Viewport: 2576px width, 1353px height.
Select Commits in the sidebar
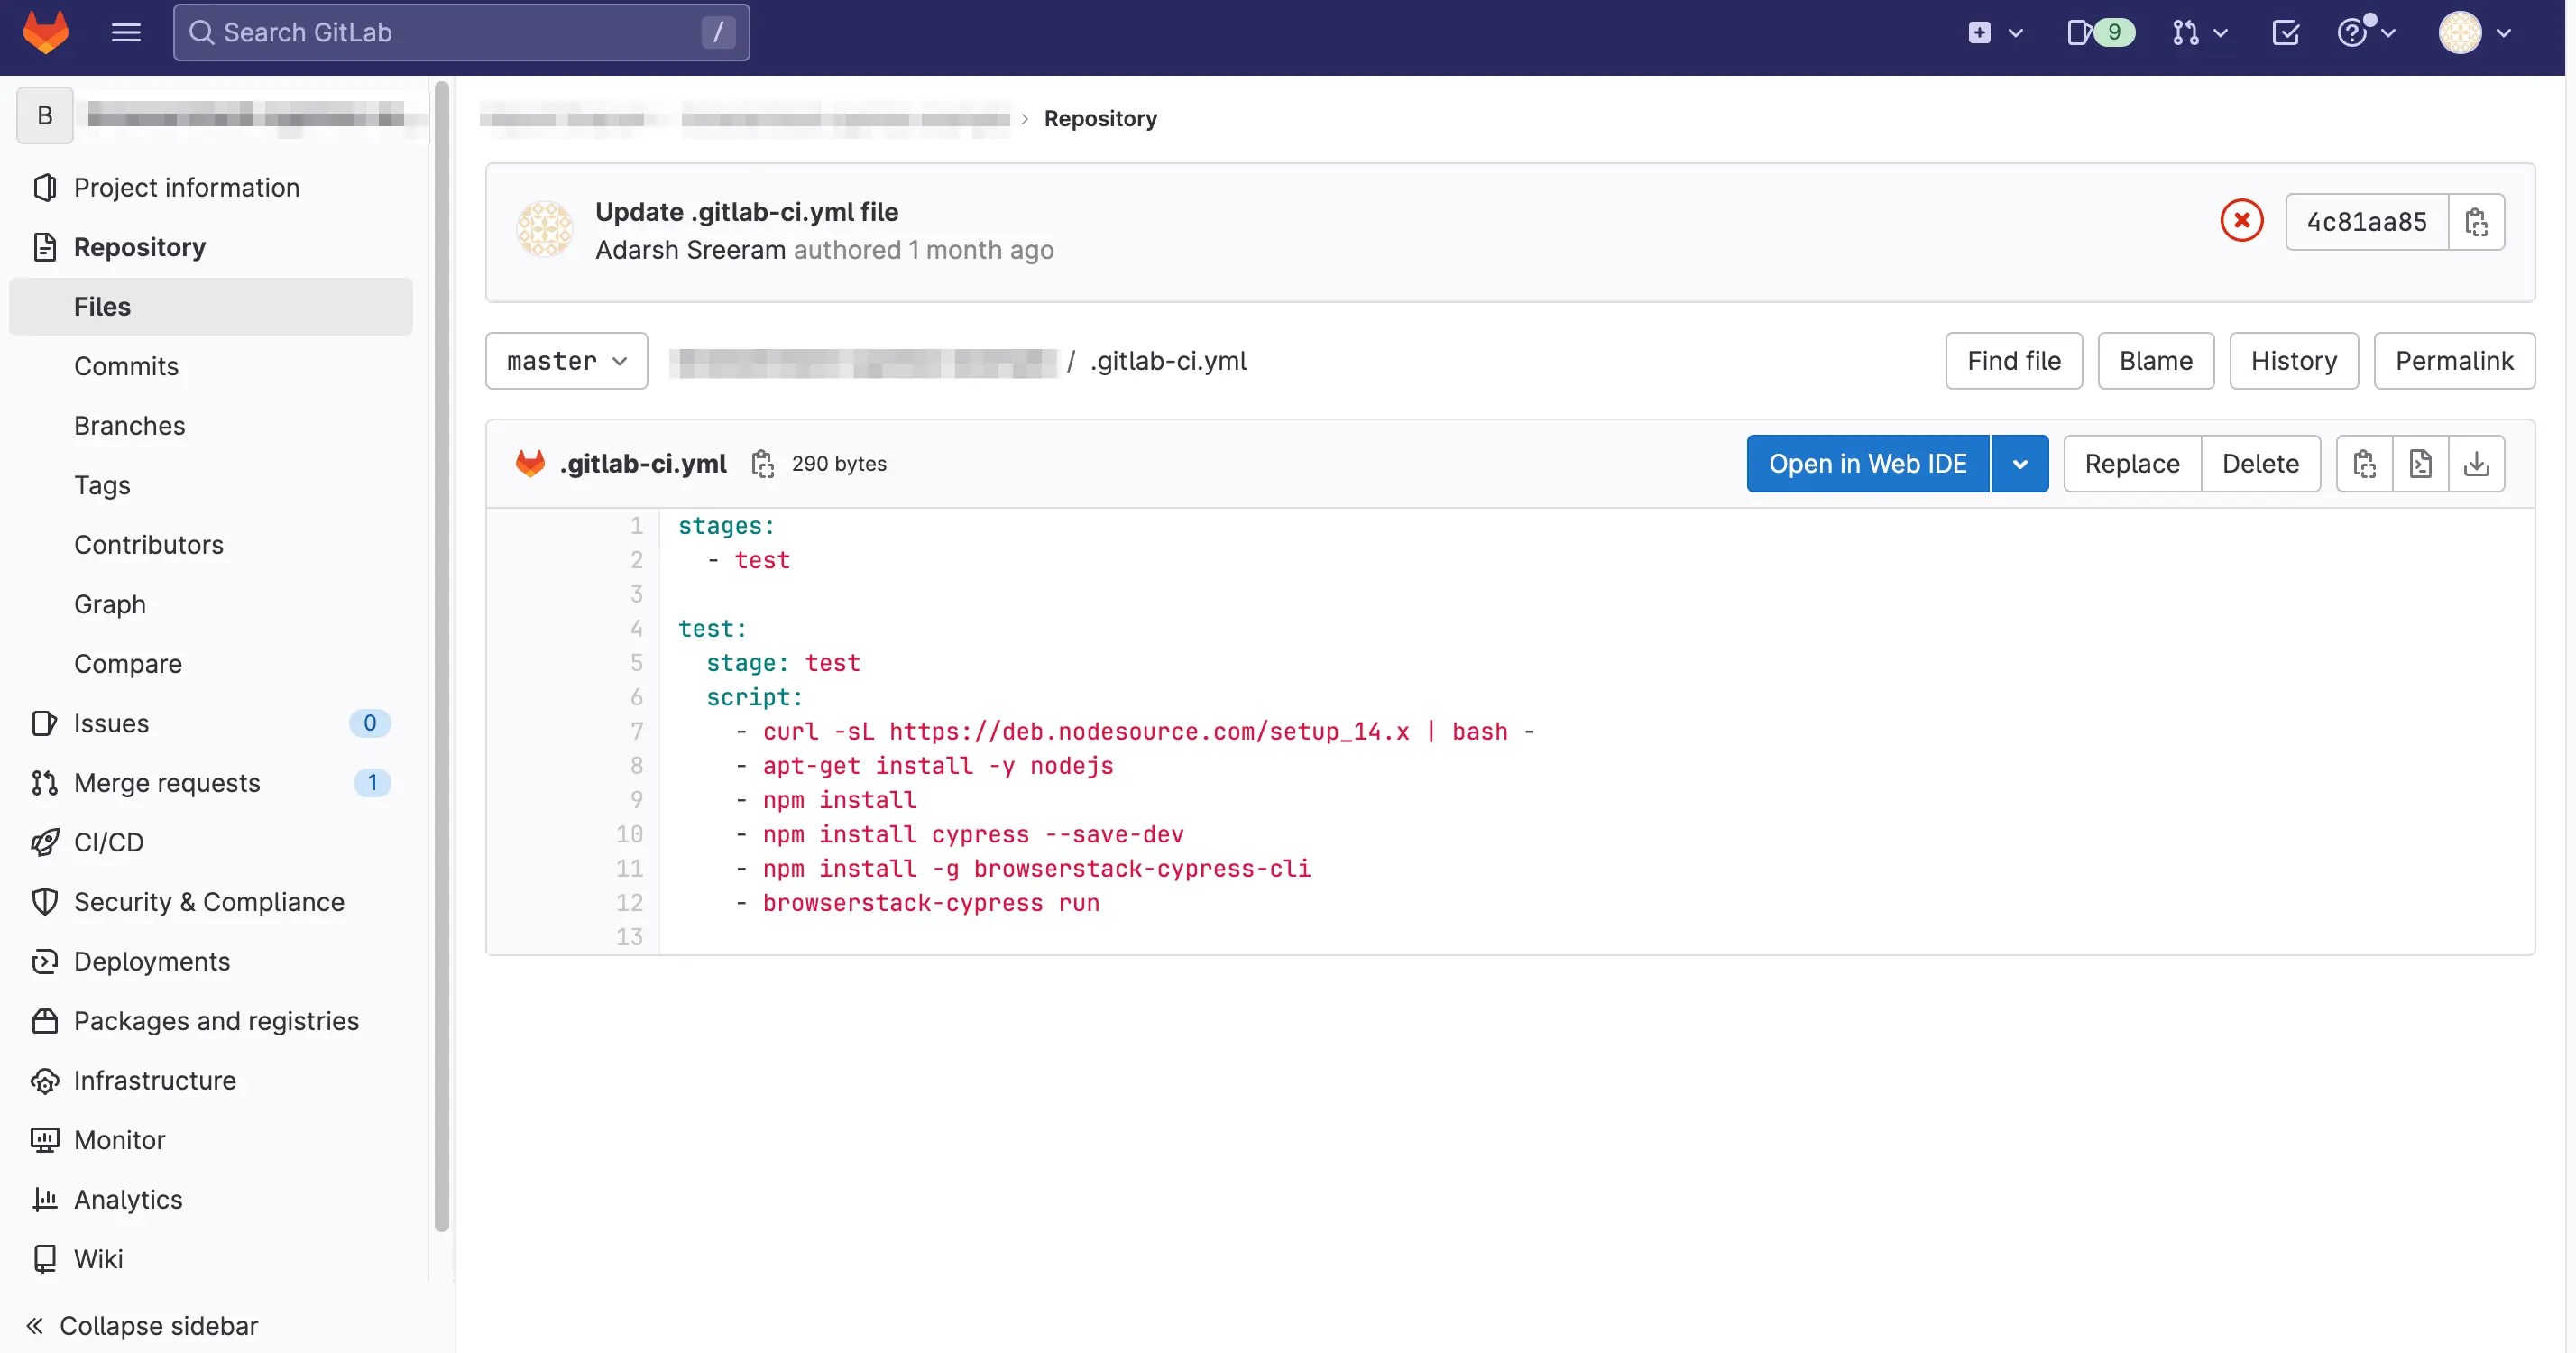tap(126, 366)
